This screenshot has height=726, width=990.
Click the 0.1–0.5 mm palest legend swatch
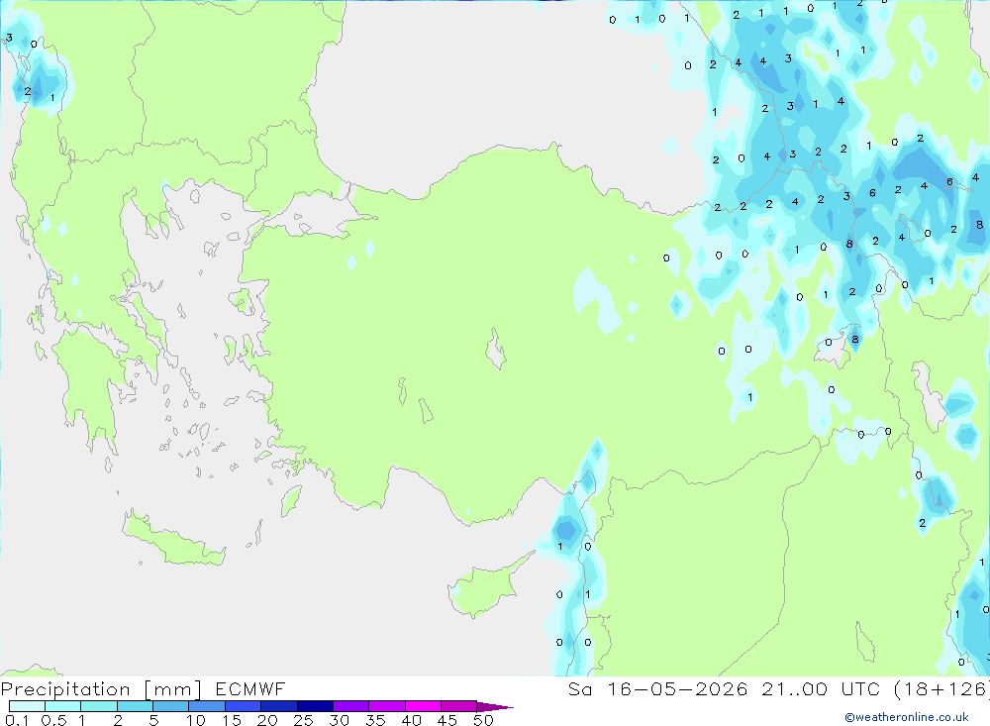point(27,706)
